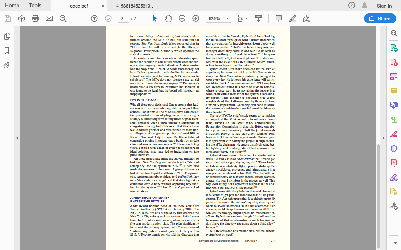Switch to the Selection tool
The image size is (401, 250).
pyautogui.click(x=154, y=18)
